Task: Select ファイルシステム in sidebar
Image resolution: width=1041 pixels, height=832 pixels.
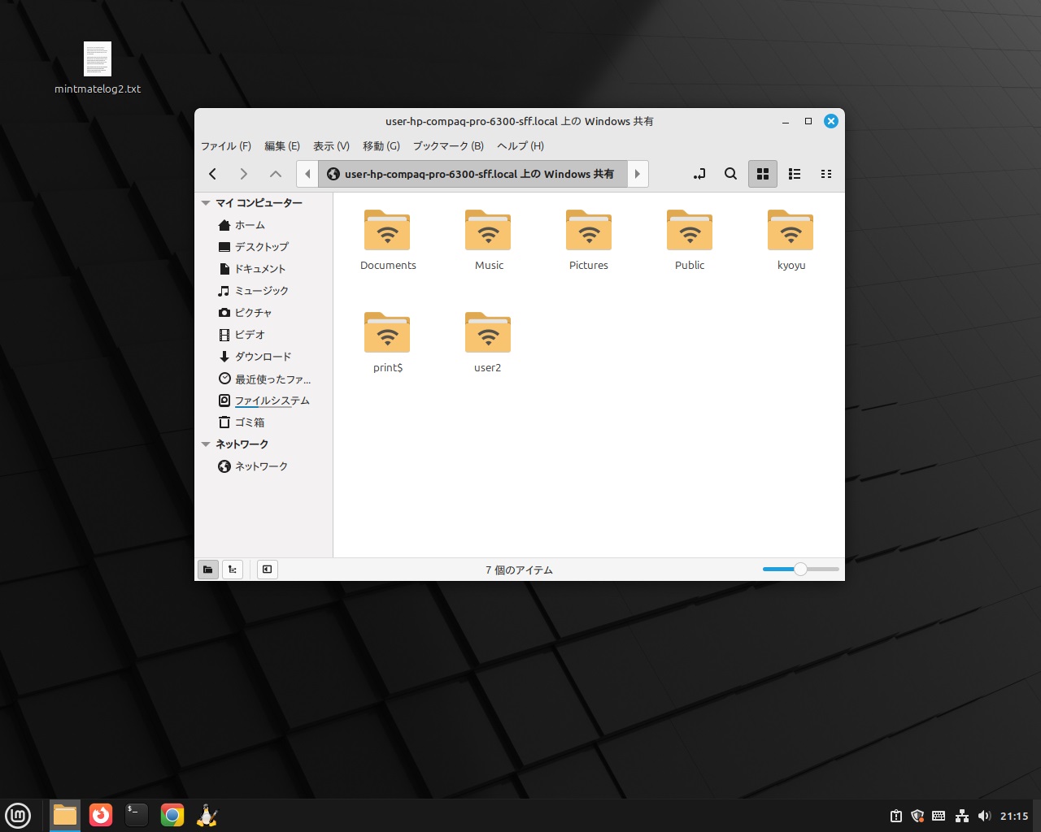Action: pos(272,401)
